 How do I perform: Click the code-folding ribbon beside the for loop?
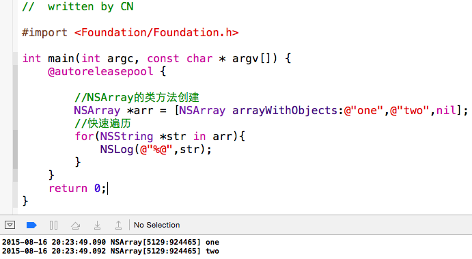(15, 150)
